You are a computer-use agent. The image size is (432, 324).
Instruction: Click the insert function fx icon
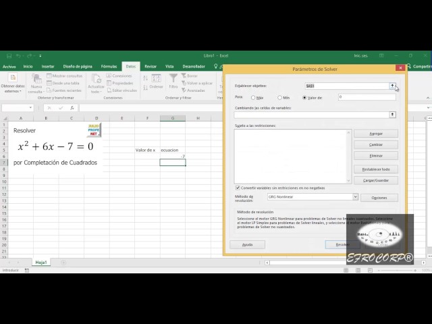[x=72, y=108]
